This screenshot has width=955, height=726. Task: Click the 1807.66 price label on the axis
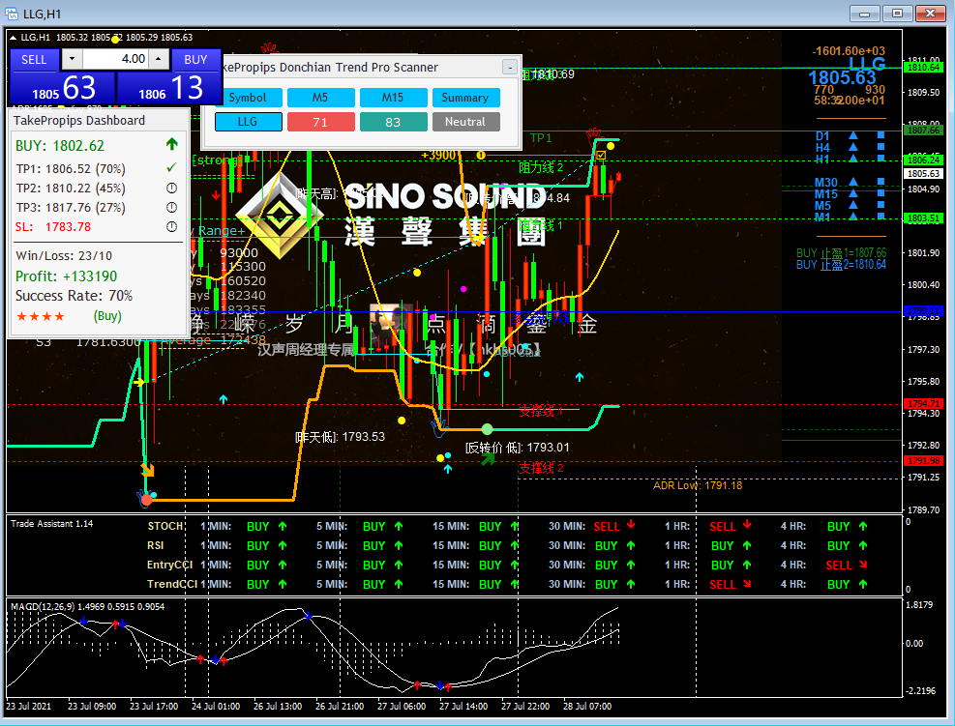923,130
